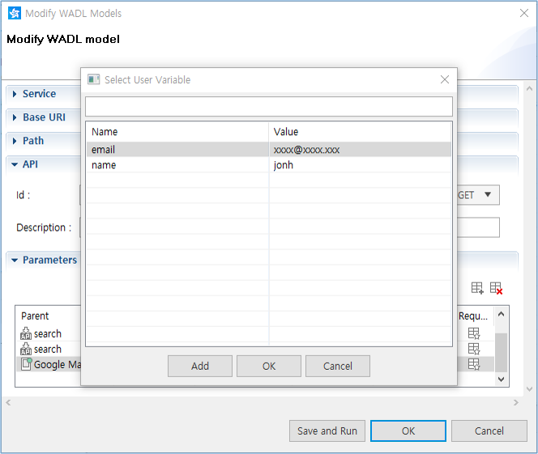
Task: Click required icon in Google Ma row
Action: 474,364
